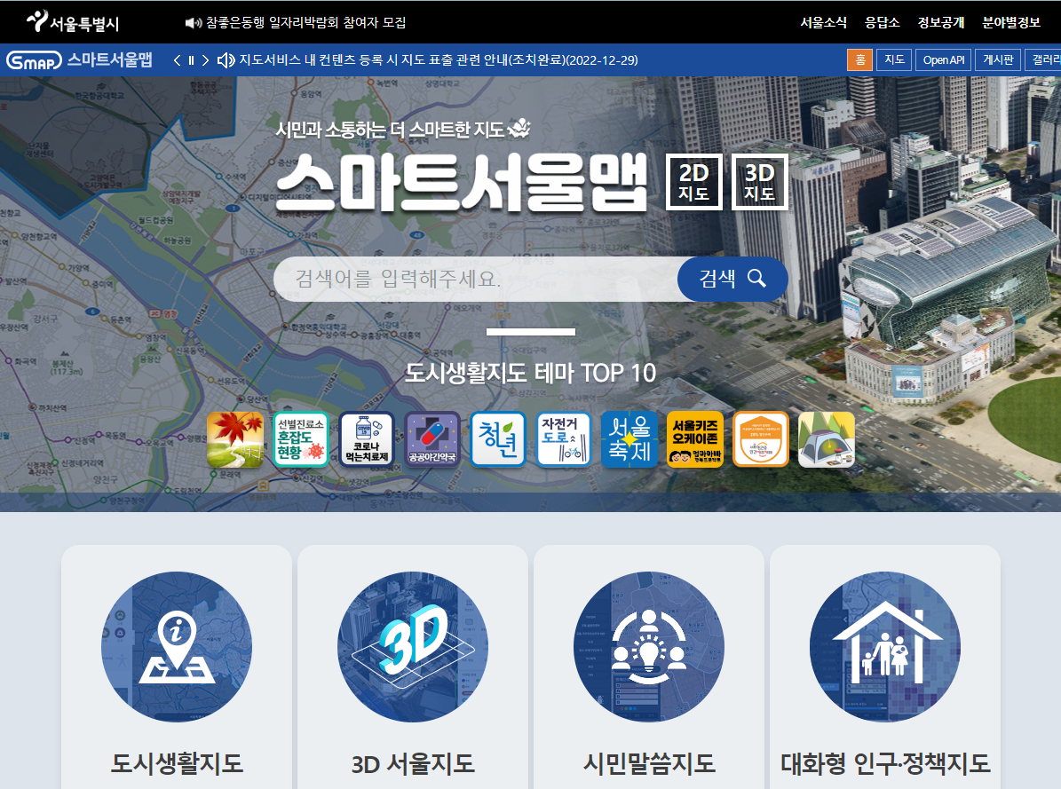Screen dimensions: 1061x789
Task: Open the 정보공개 menu
Action: point(941,22)
